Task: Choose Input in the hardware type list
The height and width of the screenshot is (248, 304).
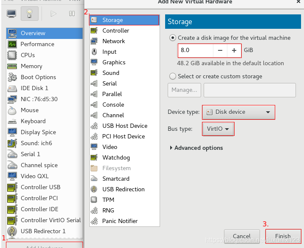Action: (124, 52)
